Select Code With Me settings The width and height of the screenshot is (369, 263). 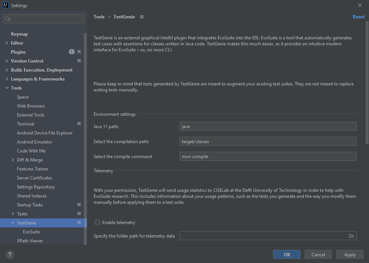pos(31,151)
